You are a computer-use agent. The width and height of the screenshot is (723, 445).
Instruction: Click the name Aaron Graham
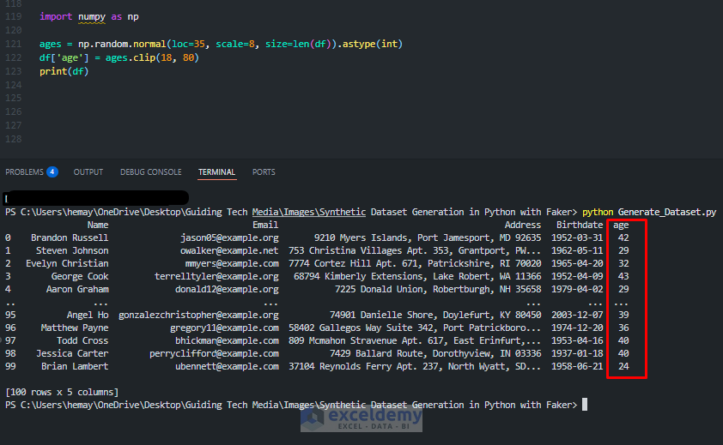(77, 289)
